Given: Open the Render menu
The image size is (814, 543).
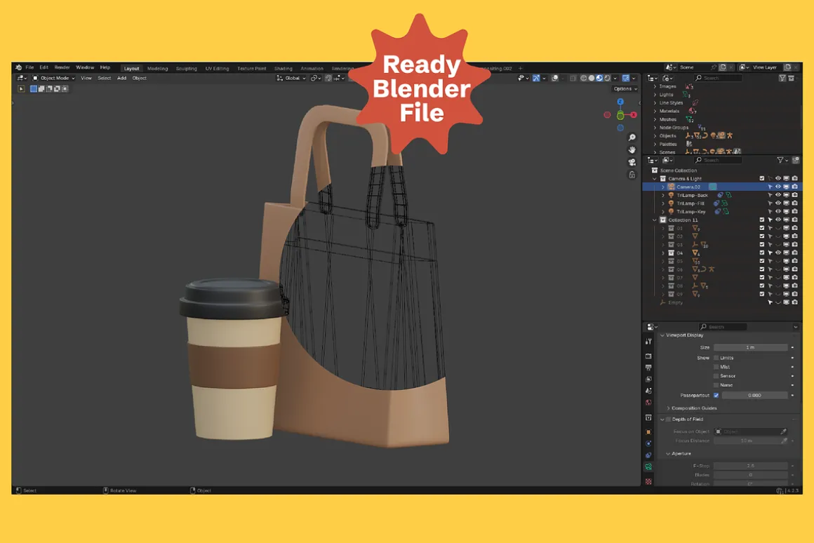Looking at the screenshot, I should point(62,67).
